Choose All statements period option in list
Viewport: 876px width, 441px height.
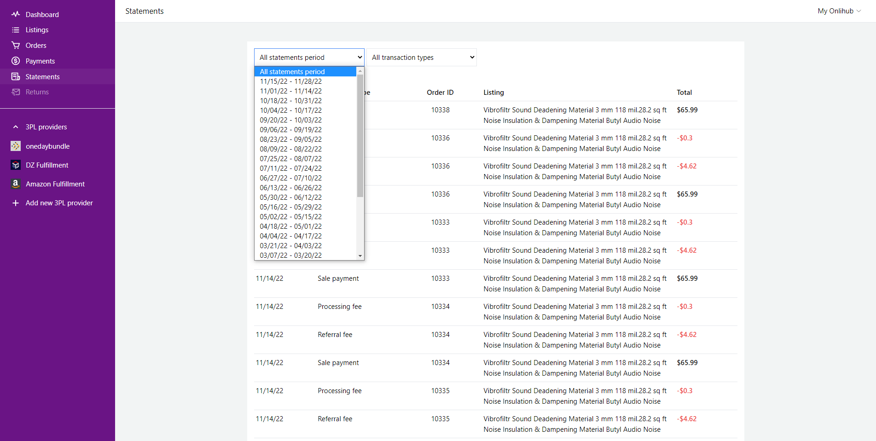pyautogui.click(x=305, y=72)
